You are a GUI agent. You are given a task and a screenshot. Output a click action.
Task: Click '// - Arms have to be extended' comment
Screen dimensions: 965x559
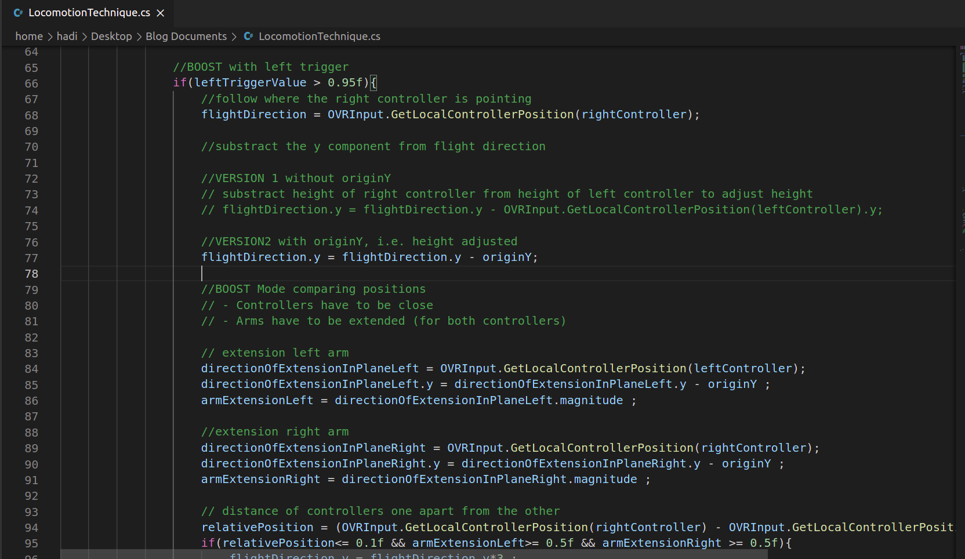pyautogui.click(x=383, y=321)
